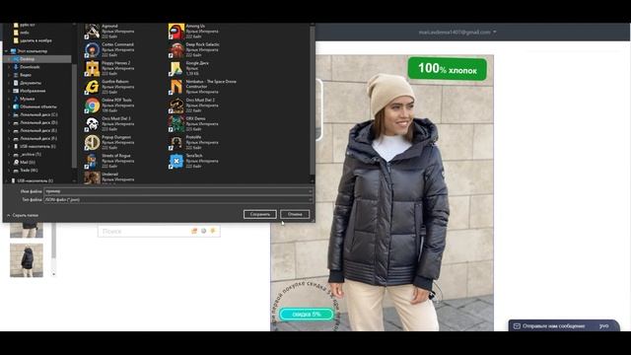The image size is (631, 355).
Task: Select the Online PDF Tools Chrome shortcut
Action: [x=108, y=106]
